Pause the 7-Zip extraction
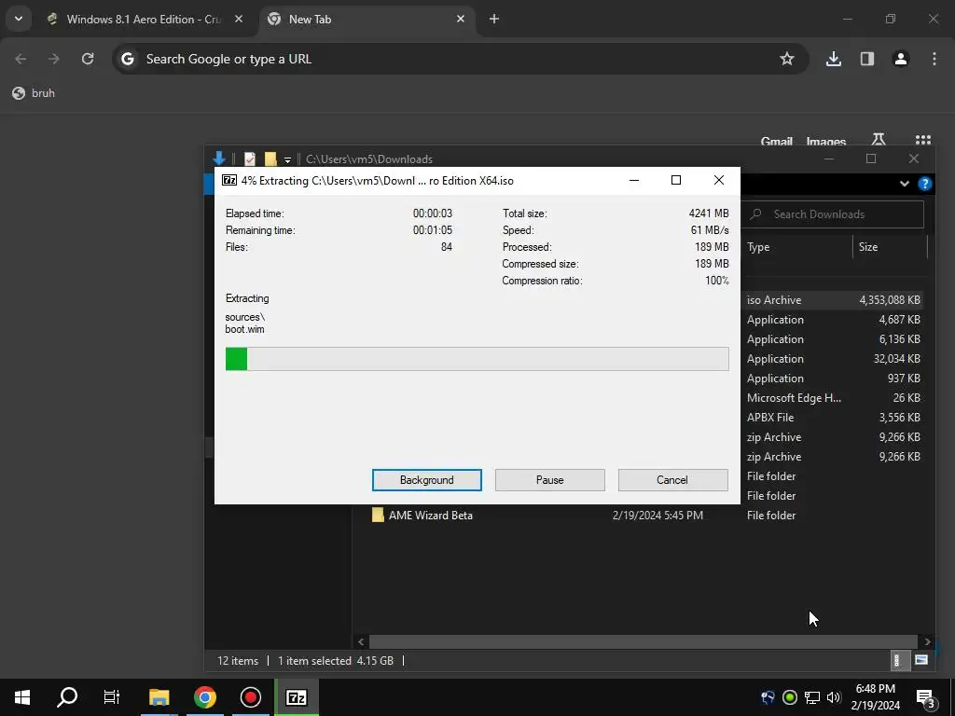 (x=549, y=480)
